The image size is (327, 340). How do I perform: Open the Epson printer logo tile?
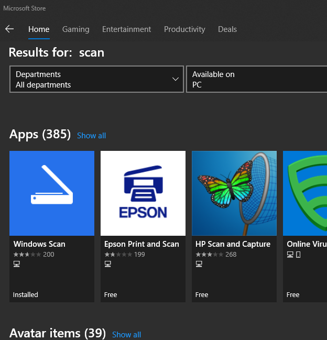(143, 193)
